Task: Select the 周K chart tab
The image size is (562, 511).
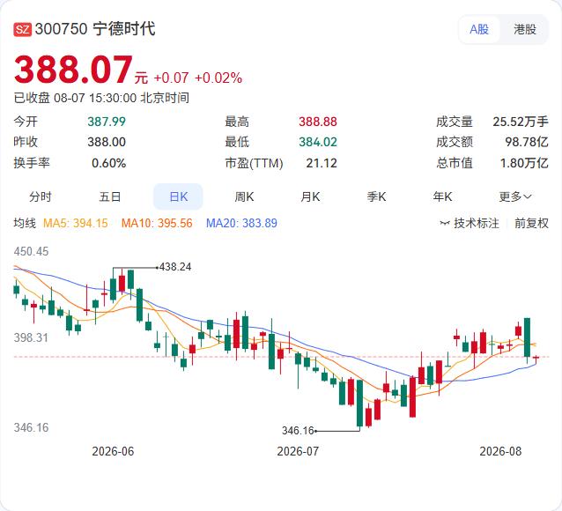Action: (x=244, y=196)
